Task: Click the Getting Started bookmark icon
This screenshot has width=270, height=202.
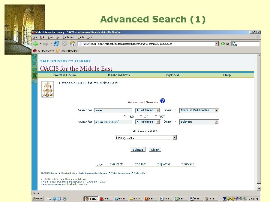Action: click(35, 51)
